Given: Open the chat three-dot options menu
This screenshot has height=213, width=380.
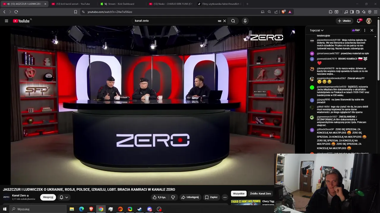Looking at the screenshot, I should tap(365, 30).
